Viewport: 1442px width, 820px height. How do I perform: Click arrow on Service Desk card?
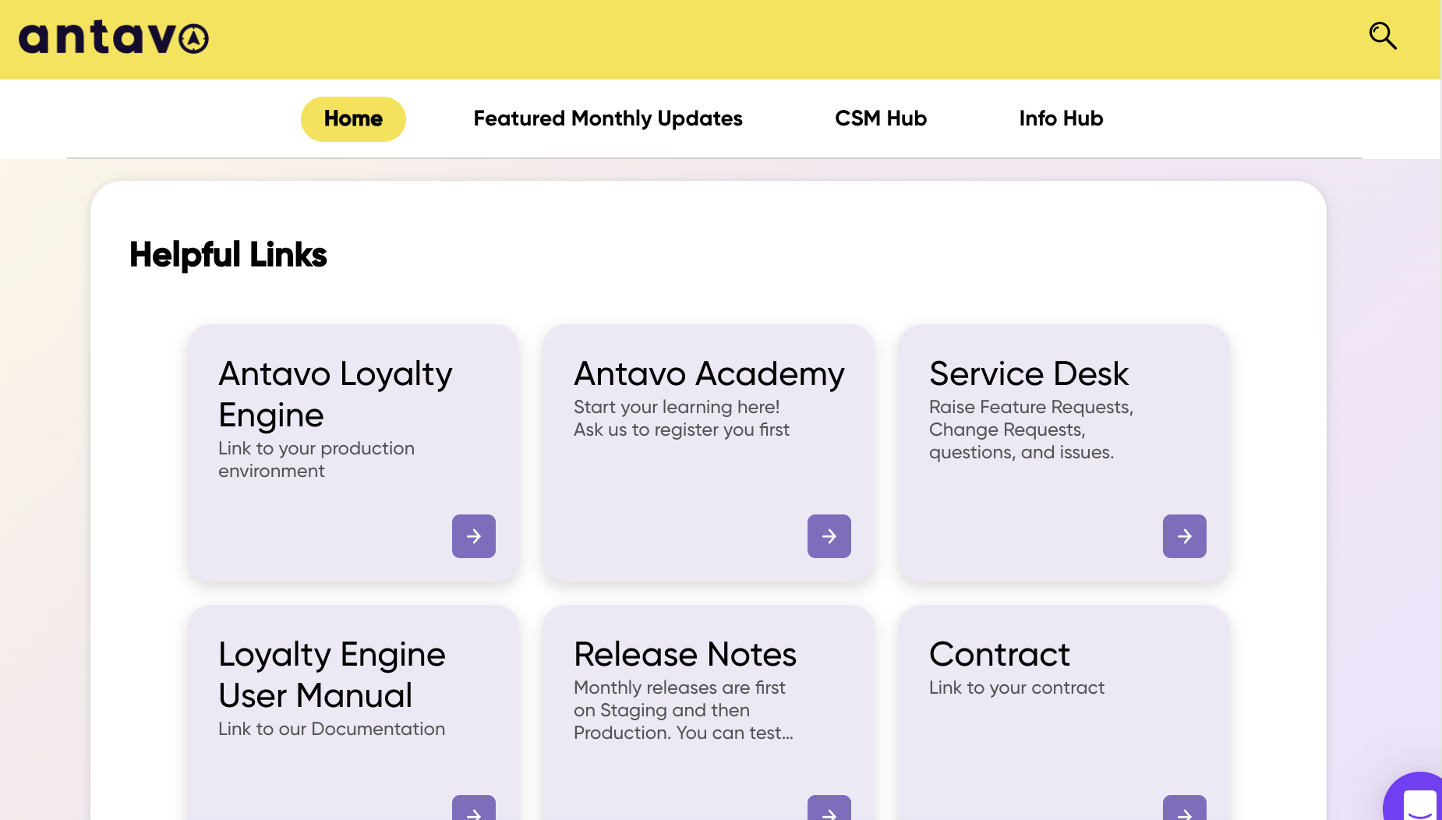[1185, 536]
